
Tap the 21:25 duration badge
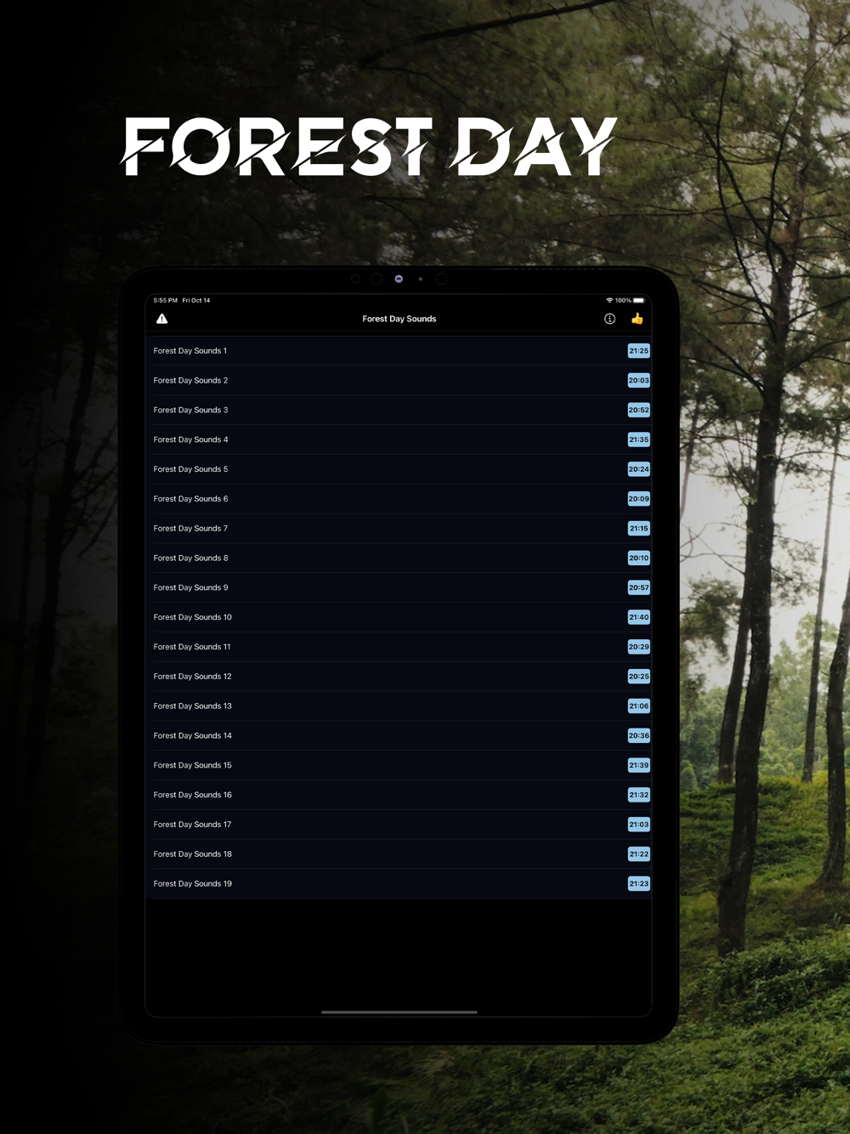[638, 351]
